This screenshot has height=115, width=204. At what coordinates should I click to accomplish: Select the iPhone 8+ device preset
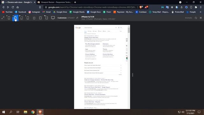coord(21,18)
